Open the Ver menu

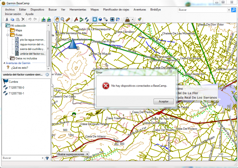pyautogui.click(x=63, y=10)
